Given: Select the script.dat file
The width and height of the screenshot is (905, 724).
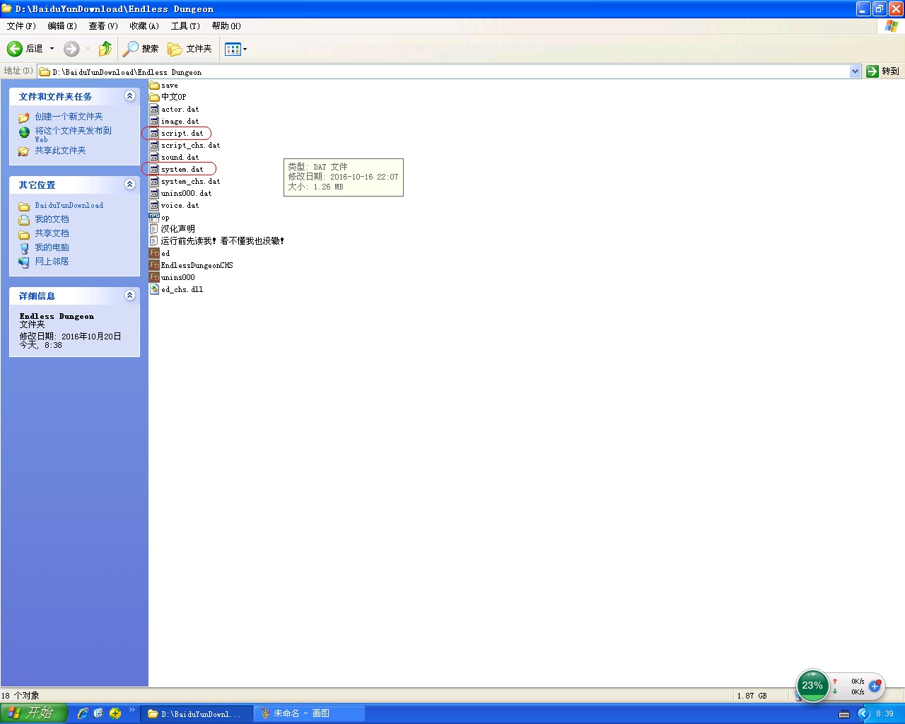Looking at the screenshot, I should [176, 134].
